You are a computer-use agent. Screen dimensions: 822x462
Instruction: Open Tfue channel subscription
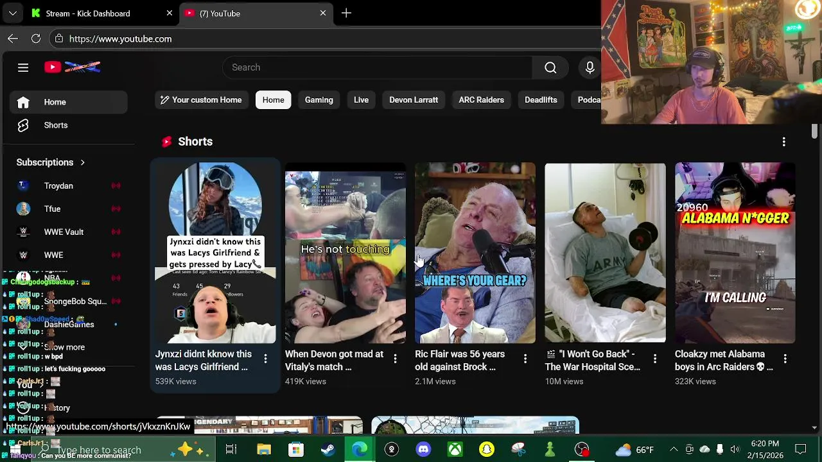[x=69, y=209]
